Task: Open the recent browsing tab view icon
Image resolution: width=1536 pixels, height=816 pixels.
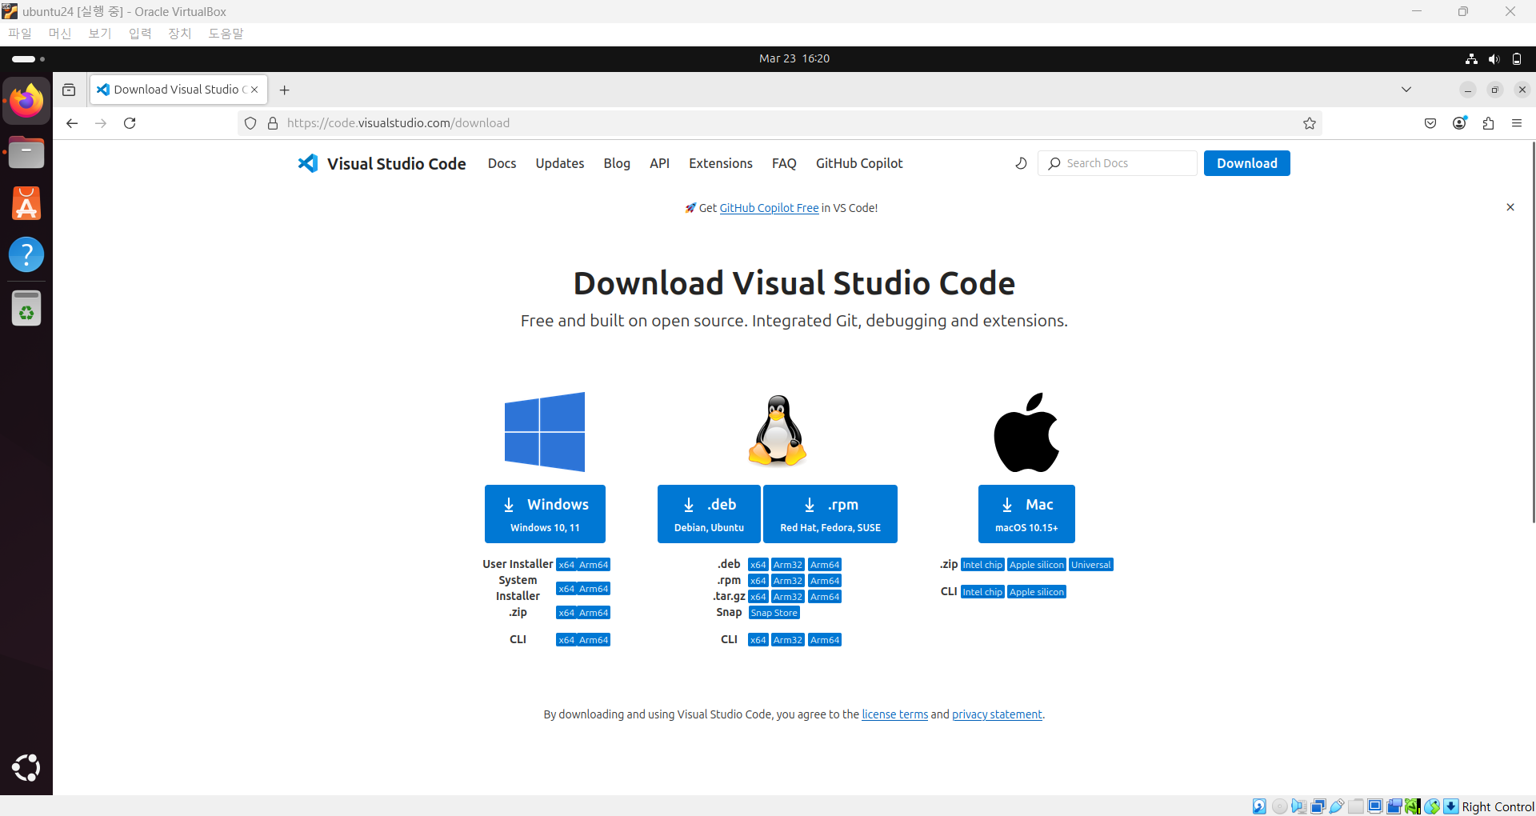Action: click(69, 90)
